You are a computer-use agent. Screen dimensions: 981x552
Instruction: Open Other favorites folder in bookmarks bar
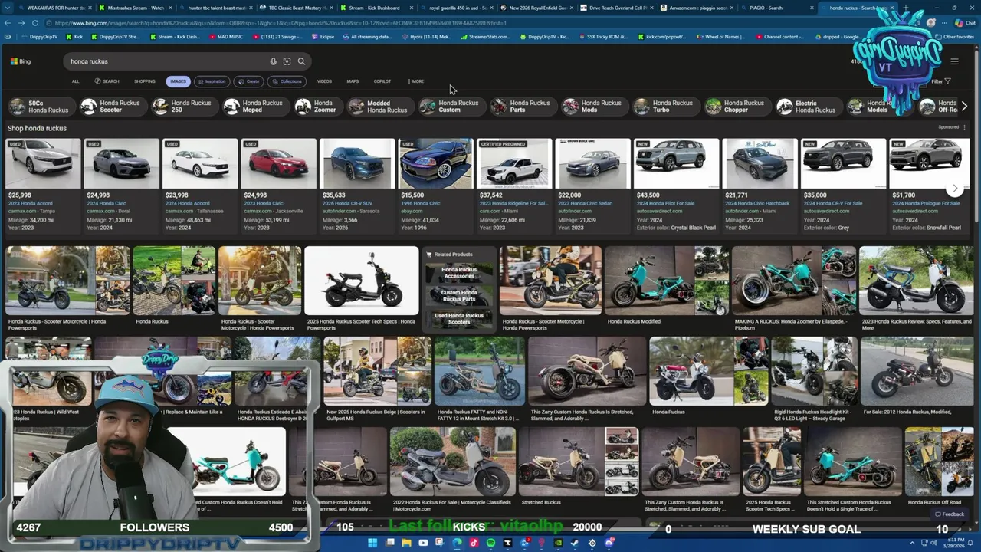tap(955, 36)
